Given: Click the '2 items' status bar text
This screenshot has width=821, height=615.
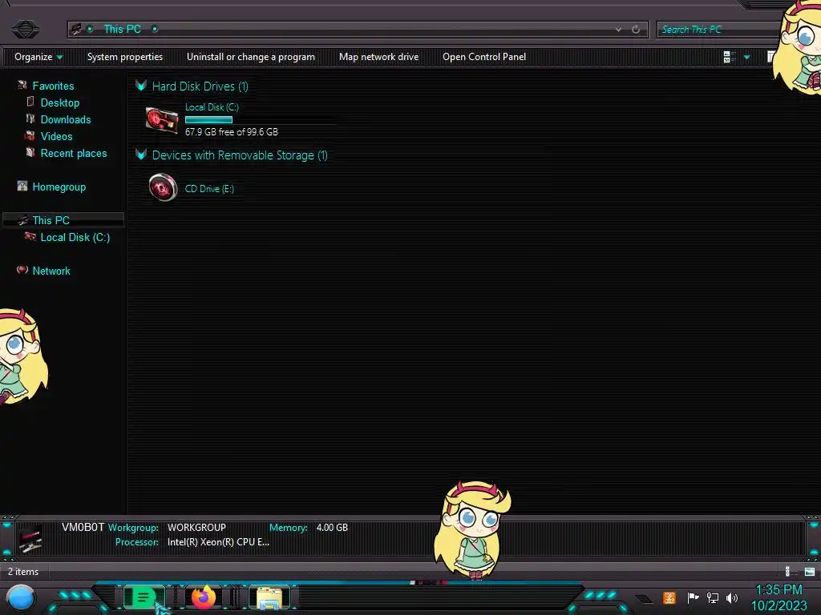Looking at the screenshot, I should (x=23, y=572).
